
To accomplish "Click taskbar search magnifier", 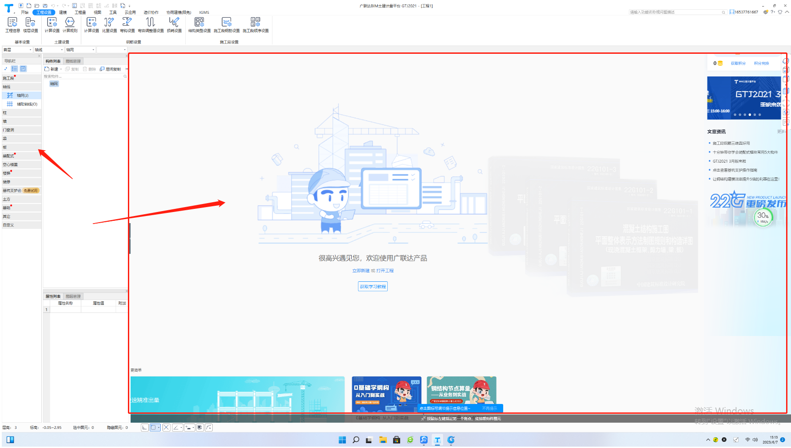I will point(356,440).
